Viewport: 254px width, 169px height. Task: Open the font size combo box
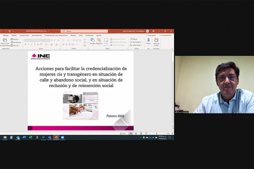pyautogui.click(x=47, y=40)
